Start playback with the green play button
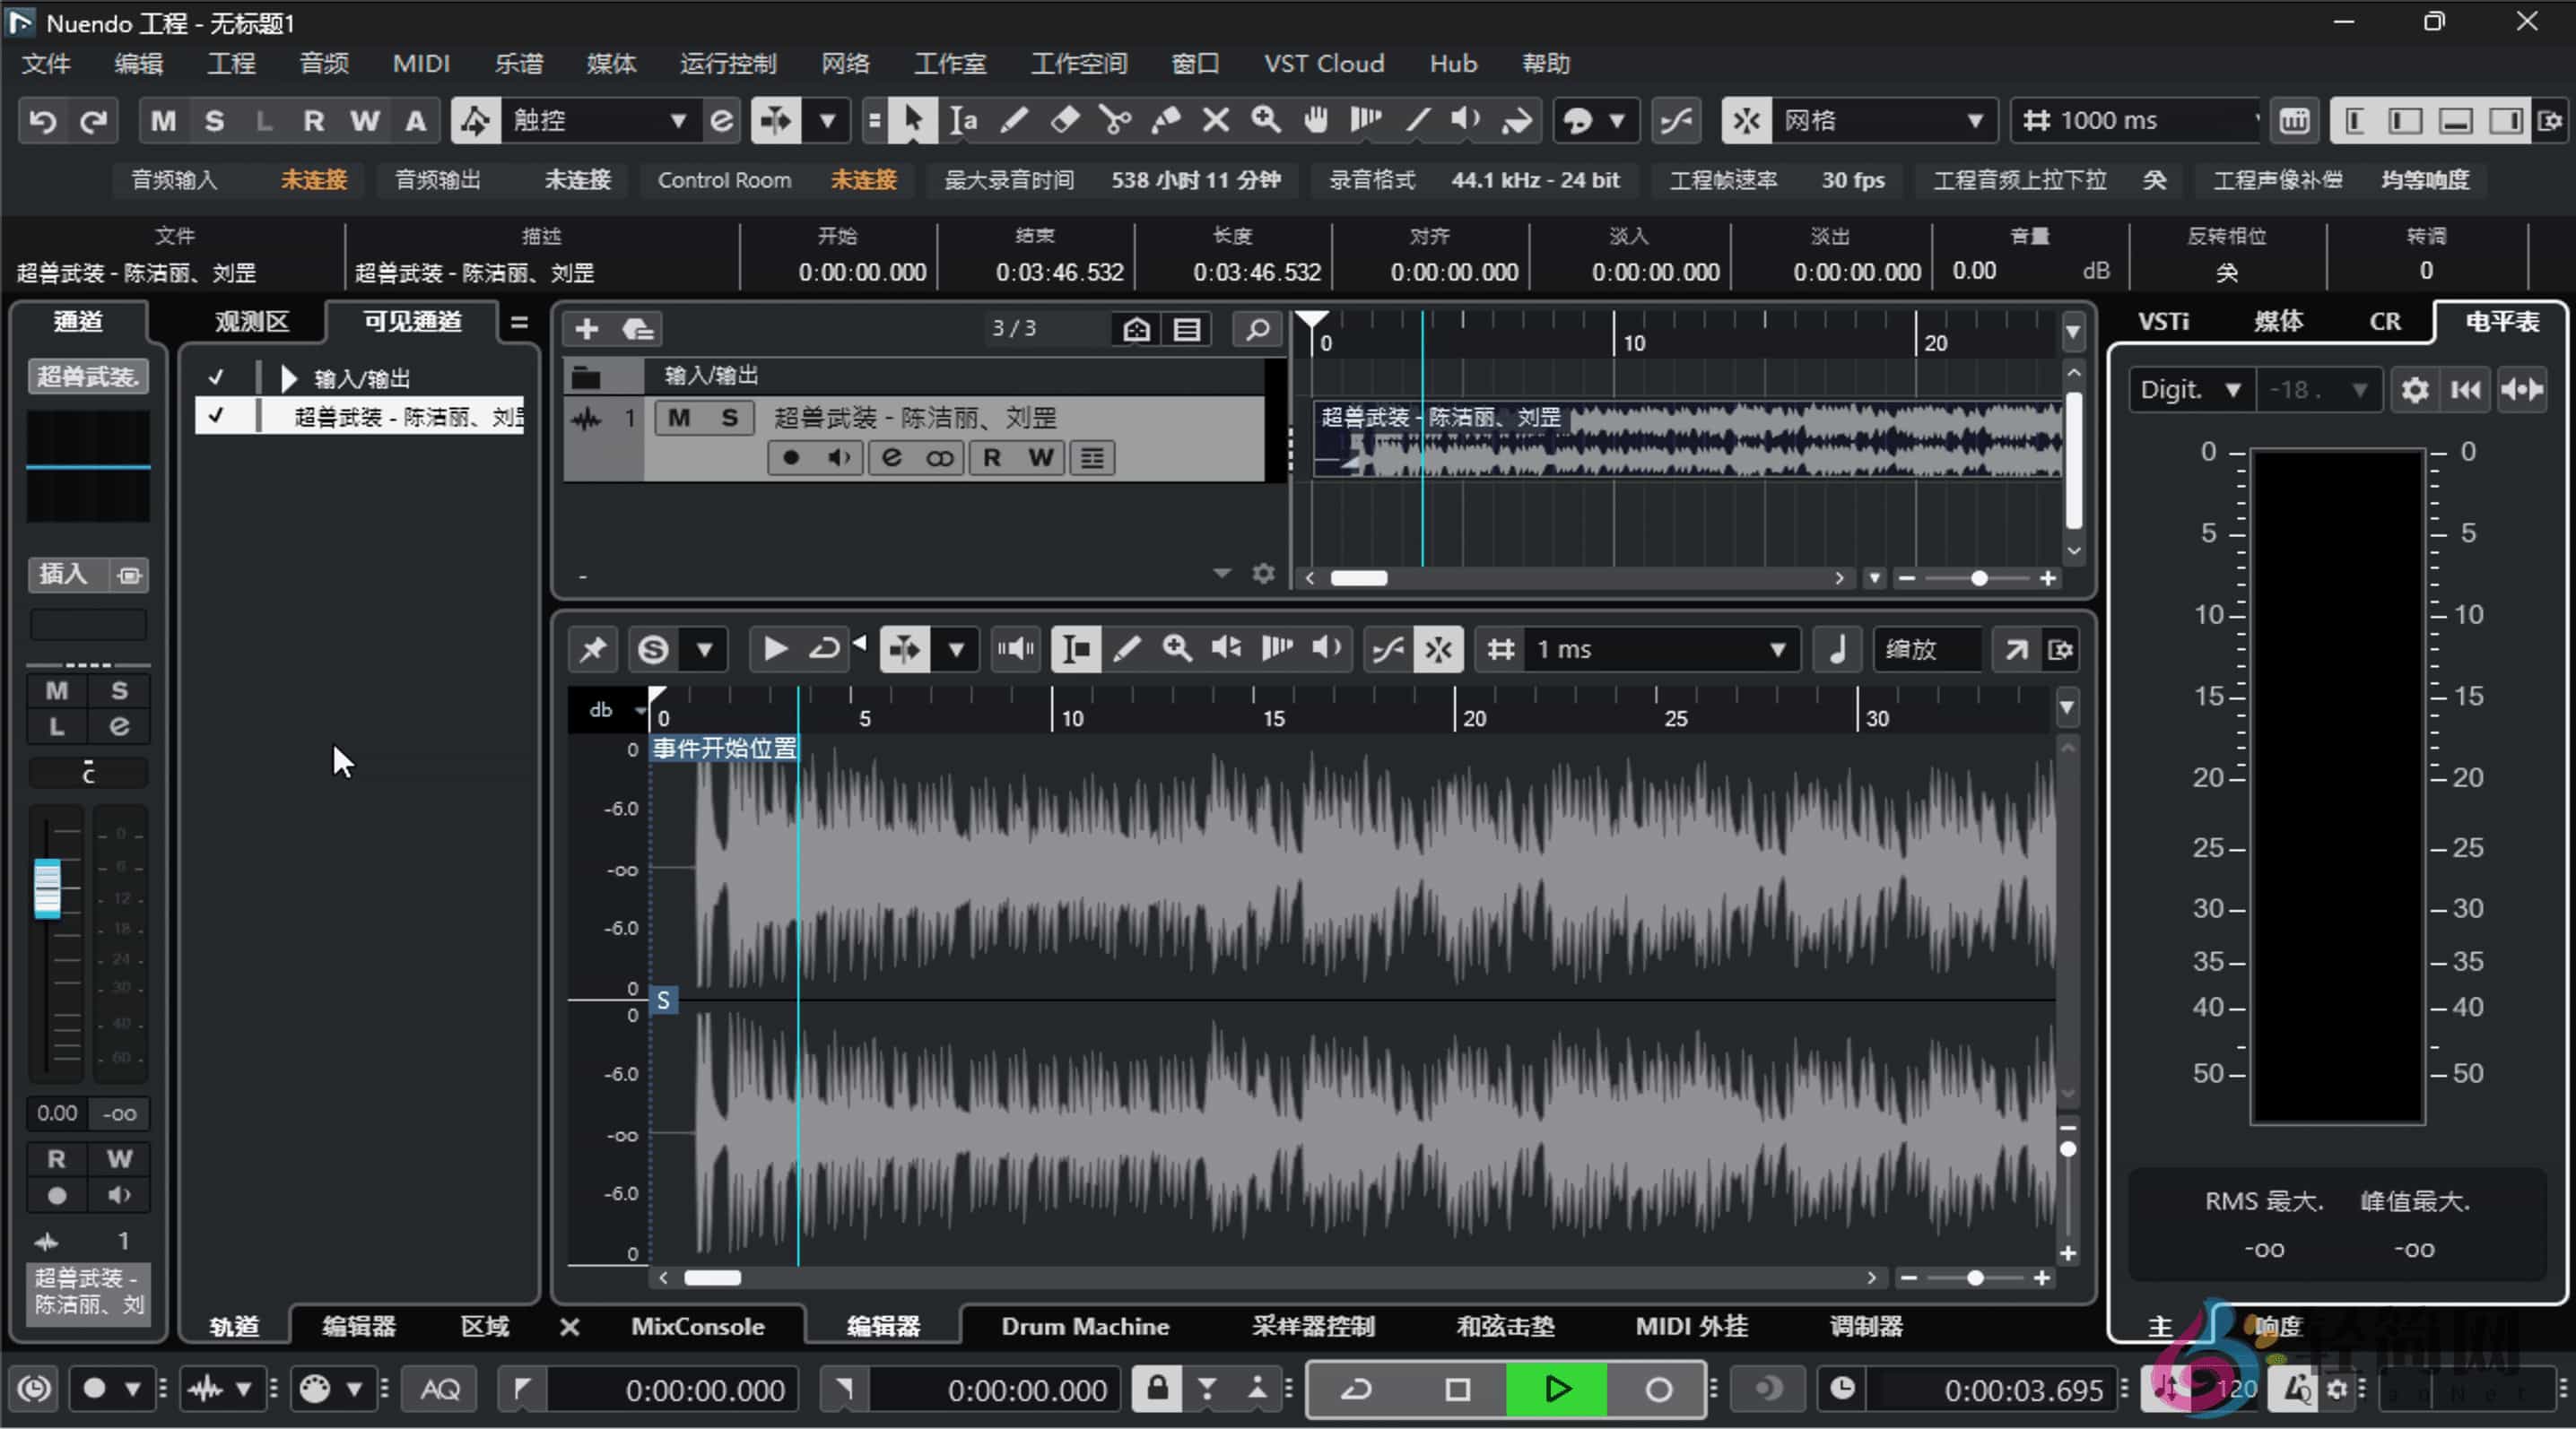This screenshot has width=2576, height=1429. 1557,1389
